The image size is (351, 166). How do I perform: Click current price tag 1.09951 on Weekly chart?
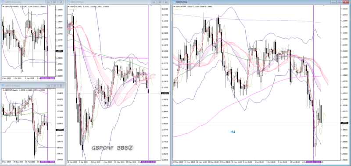tap(60, 130)
